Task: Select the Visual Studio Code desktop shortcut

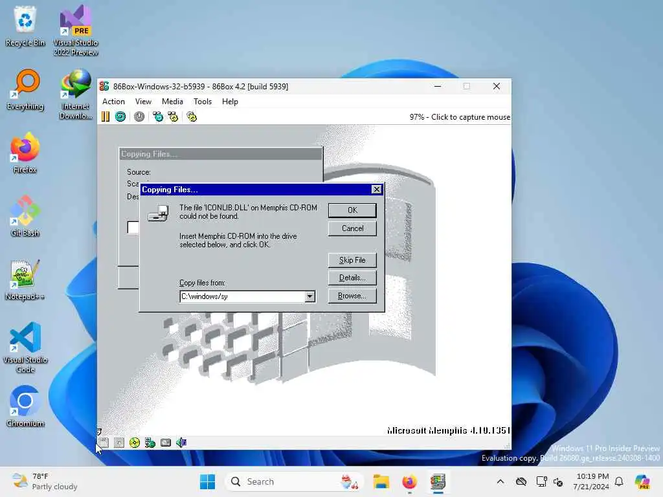Action: [25, 348]
